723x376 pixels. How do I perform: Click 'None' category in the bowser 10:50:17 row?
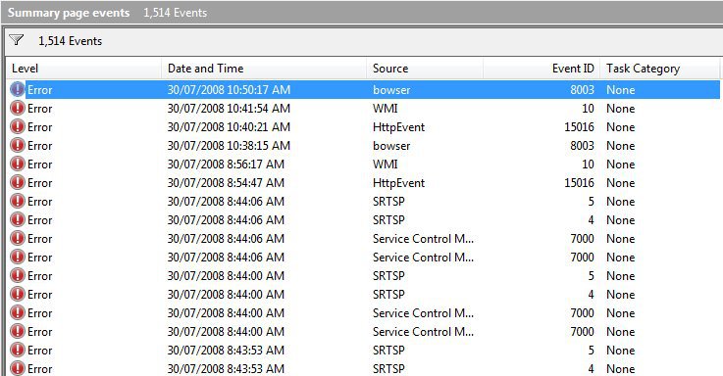(621, 89)
